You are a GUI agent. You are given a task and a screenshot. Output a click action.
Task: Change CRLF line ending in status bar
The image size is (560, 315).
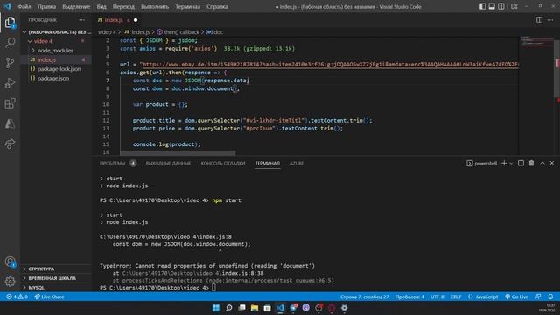[456, 297]
